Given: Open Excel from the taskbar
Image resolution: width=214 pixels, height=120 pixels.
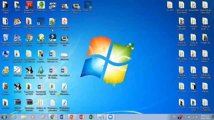Looking at the screenshot, I should pyautogui.click(x=91, y=117).
